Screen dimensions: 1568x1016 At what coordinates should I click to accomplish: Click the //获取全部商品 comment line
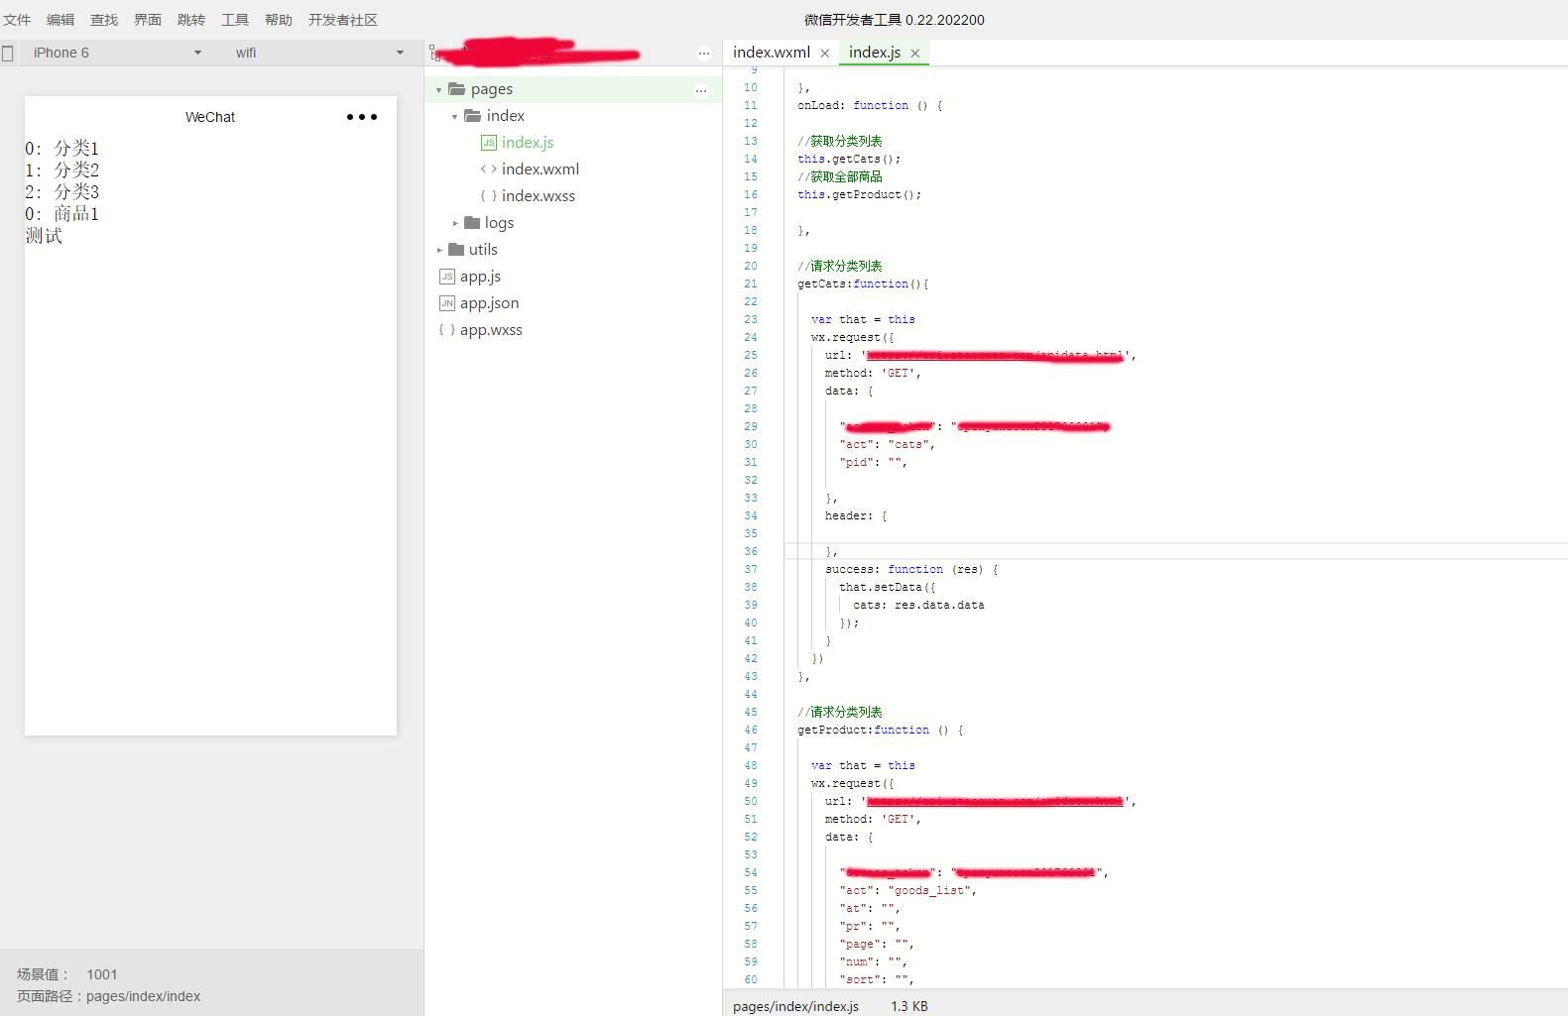(840, 176)
